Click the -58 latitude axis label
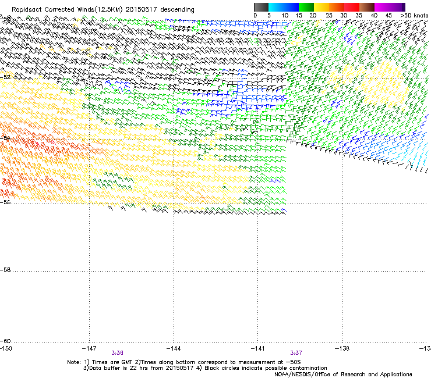 (5, 270)
